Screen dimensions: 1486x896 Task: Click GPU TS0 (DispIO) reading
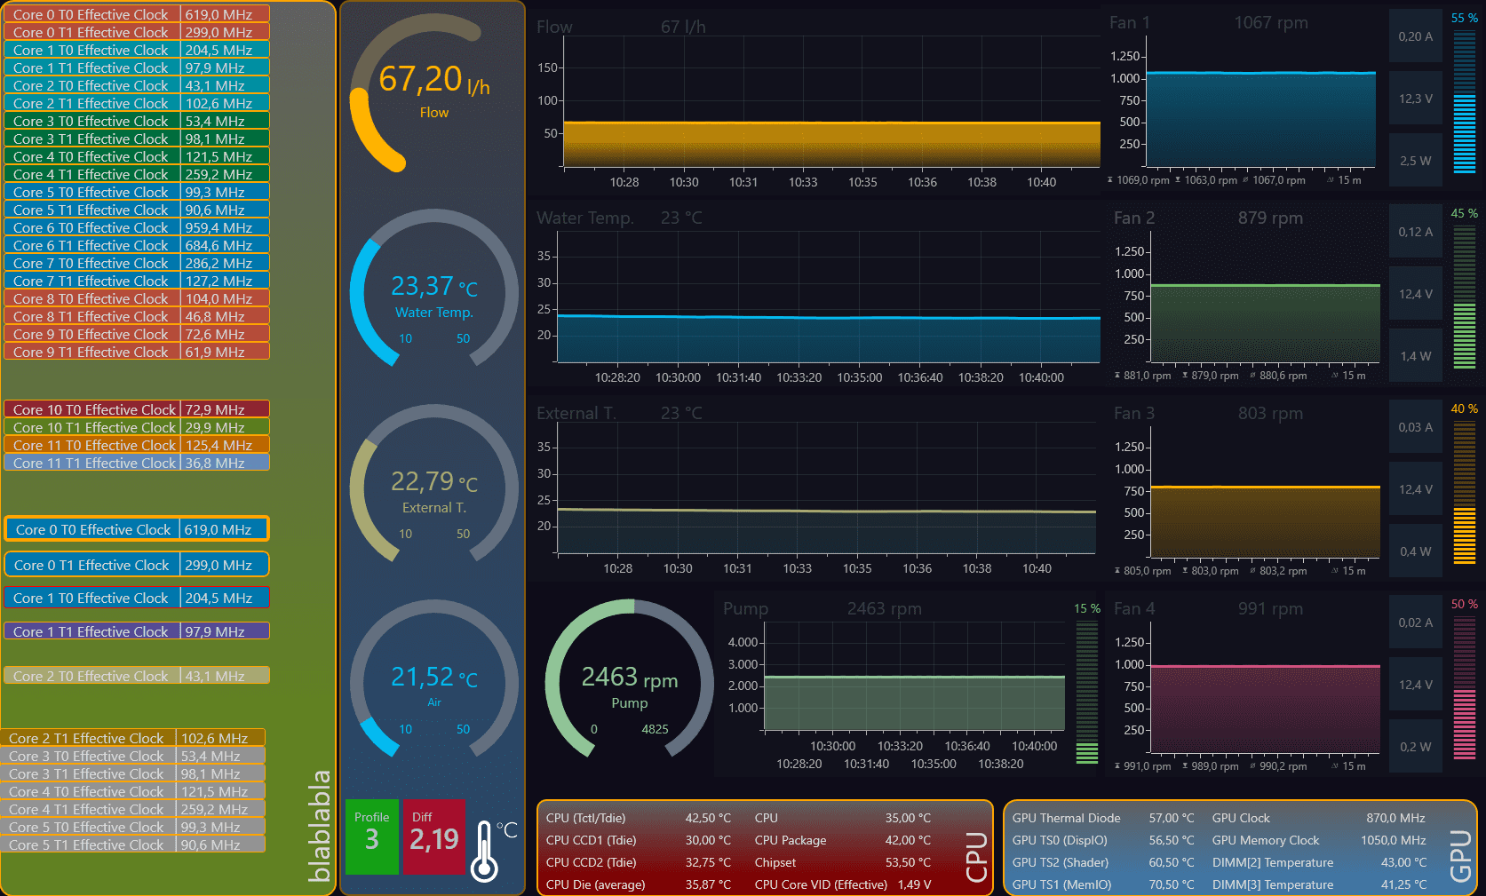click(1103, 840)
